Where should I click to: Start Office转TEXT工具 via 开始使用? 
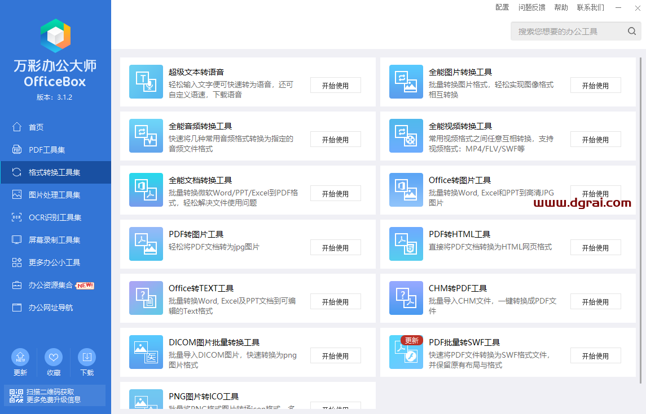[335, 302]
